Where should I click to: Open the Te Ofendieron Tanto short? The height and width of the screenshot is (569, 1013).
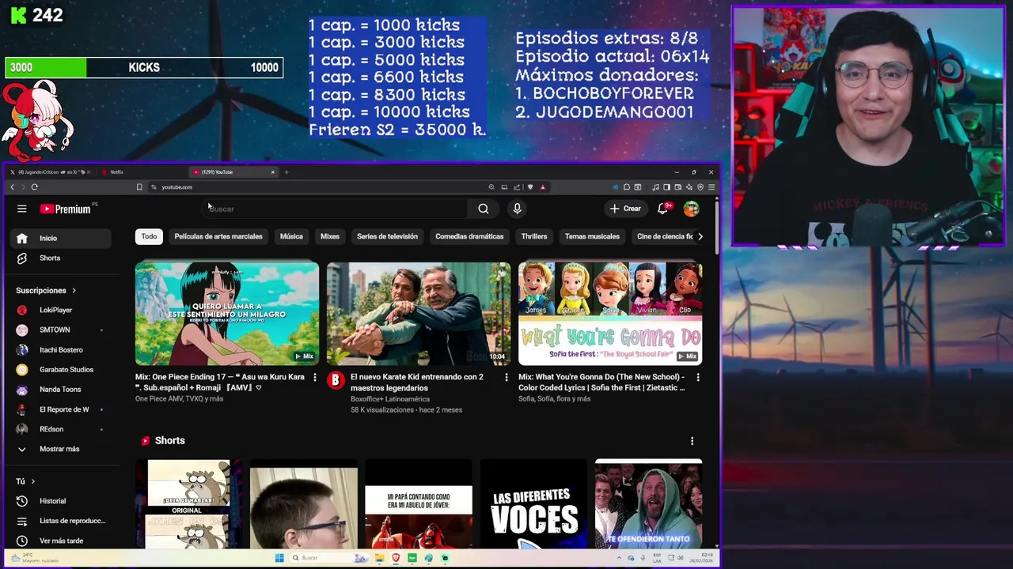(x=648, y=503)
